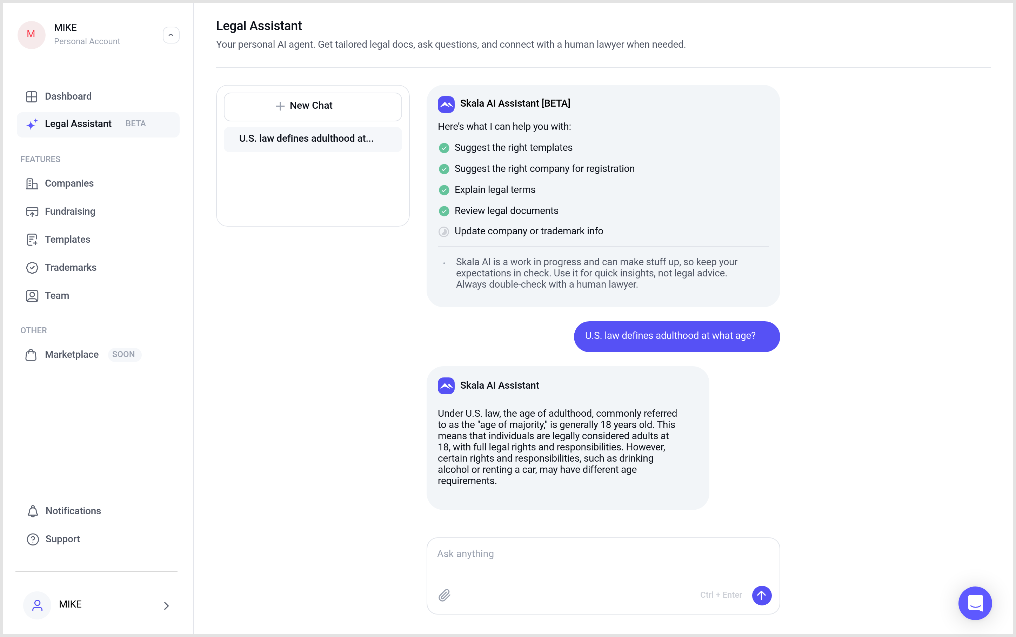Open the floating chat support bubble
1016x637 pixels.
click(975, 603)
